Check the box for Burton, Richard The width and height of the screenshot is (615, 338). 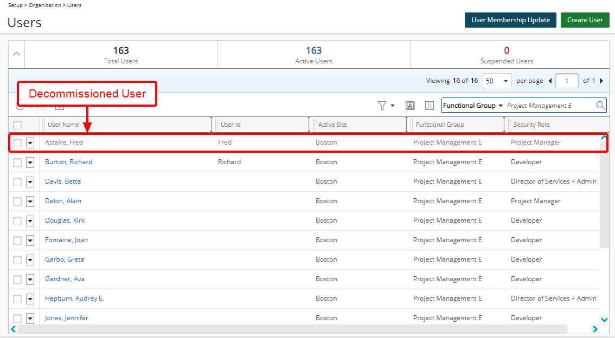coord(17,162)
